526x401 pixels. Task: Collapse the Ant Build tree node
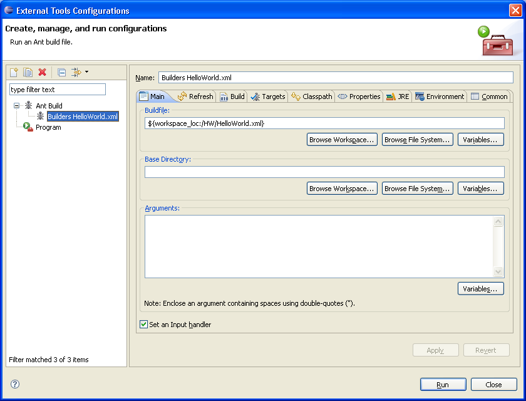(x=16, y=106)
